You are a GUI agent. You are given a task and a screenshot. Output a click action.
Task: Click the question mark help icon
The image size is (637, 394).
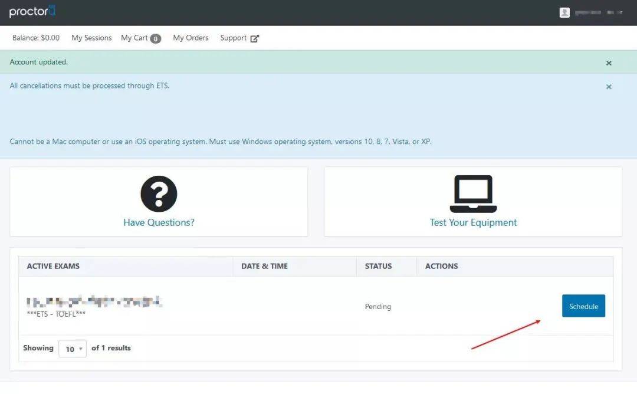159,193
